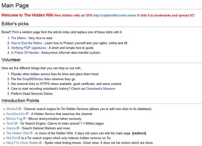Click 'New hidden wiki url 2016' text
Screen dimensions: 202x146
(x=73, y=16)
